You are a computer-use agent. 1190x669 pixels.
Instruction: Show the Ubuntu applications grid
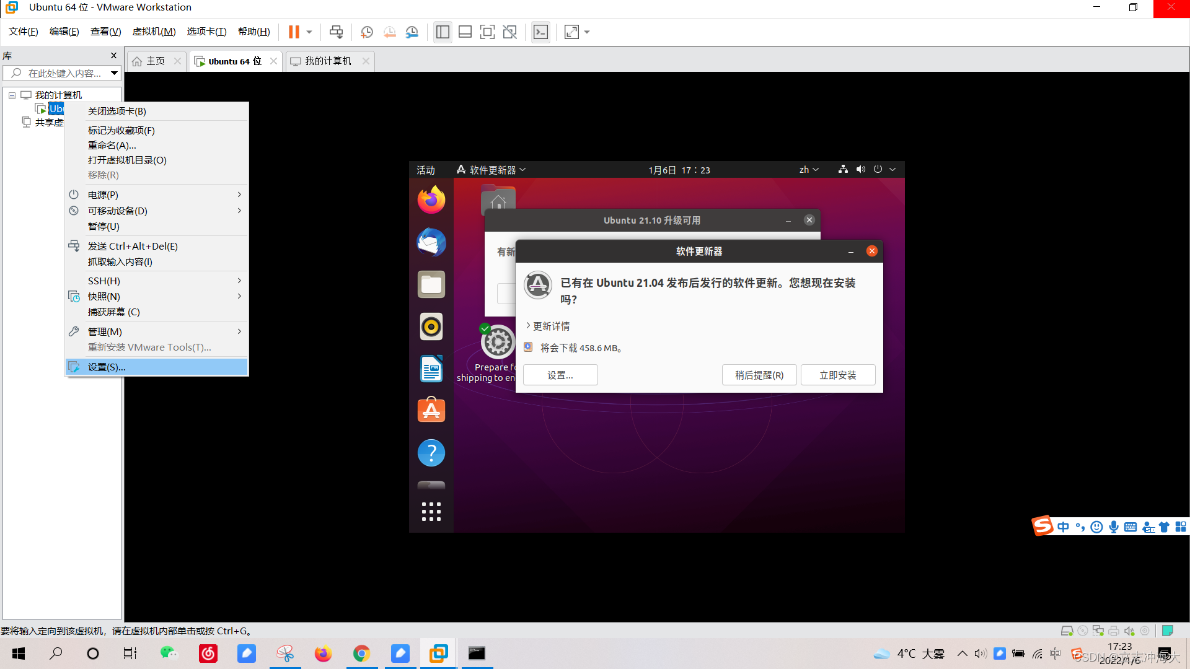point(431,512)
